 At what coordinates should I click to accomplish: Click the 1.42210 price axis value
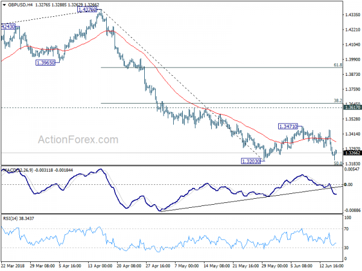pyautogui.click(x=352, y=30)
